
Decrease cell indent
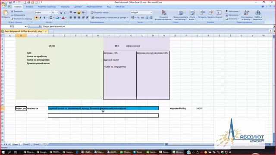(x=83, y=18)
